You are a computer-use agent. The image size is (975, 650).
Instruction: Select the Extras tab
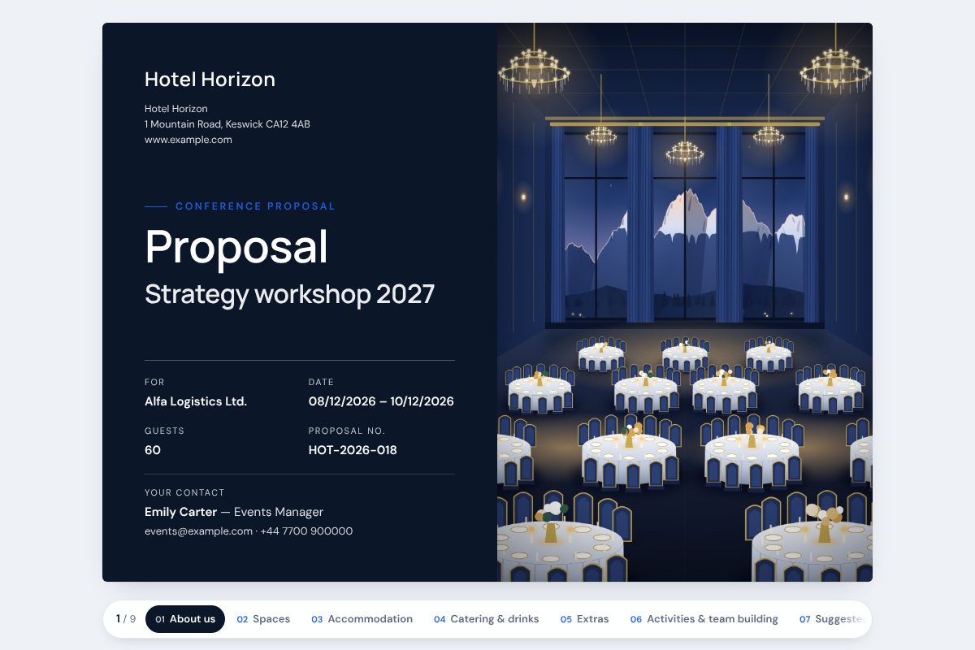click(x=584, y=619)
